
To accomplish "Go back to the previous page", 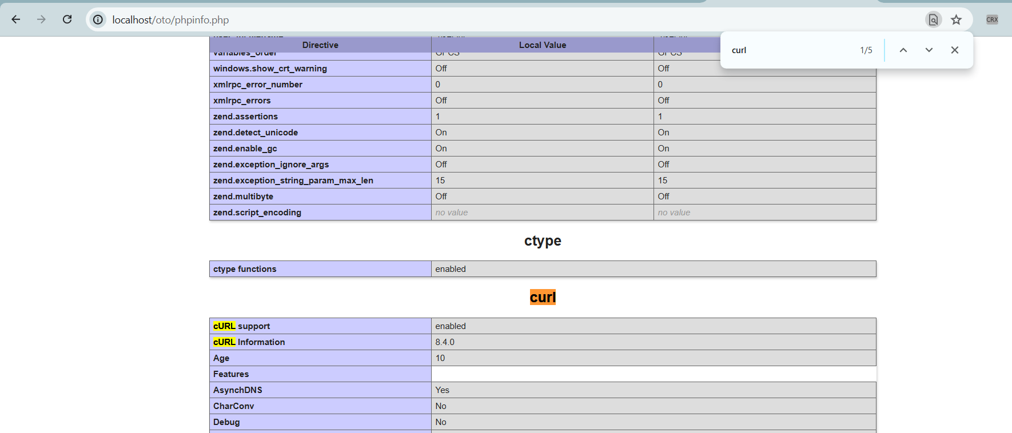I will coord(16,19).
